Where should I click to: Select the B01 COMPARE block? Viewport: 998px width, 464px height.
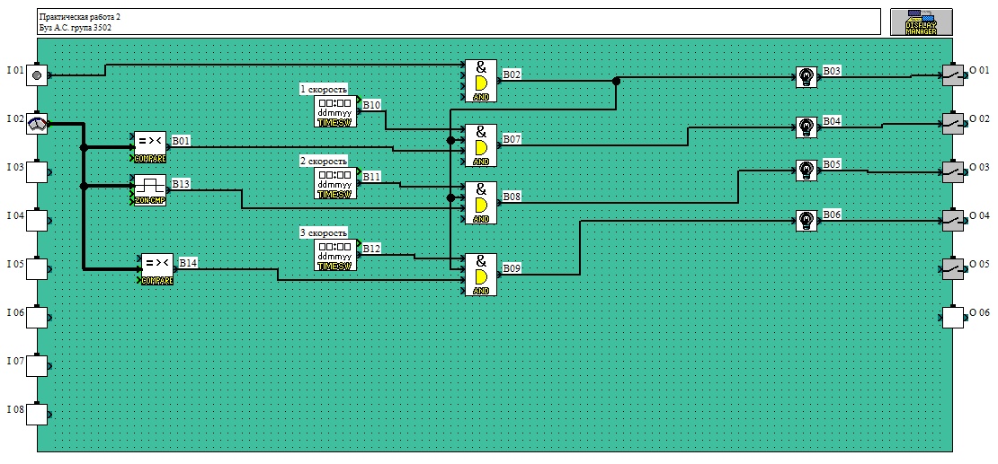pos(150,147)
